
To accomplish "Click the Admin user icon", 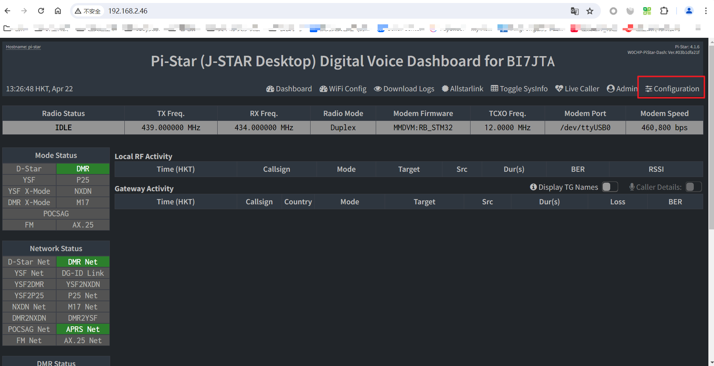I will click(611, 89).
